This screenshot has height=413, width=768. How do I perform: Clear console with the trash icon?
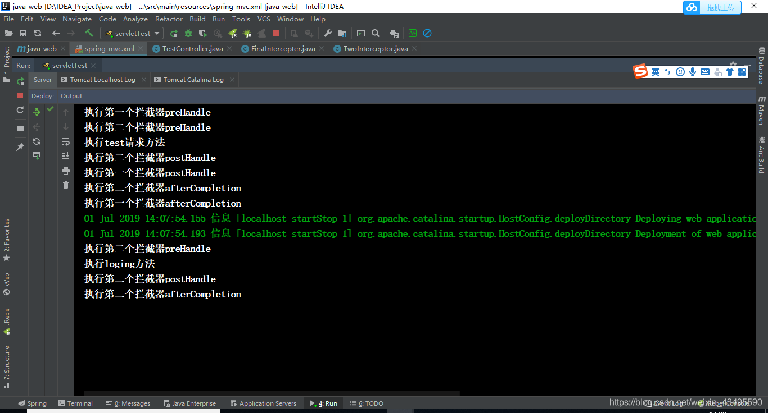tap(66, 185)
